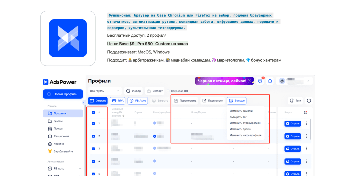Click the platform icon in row 3

point(154,148)
